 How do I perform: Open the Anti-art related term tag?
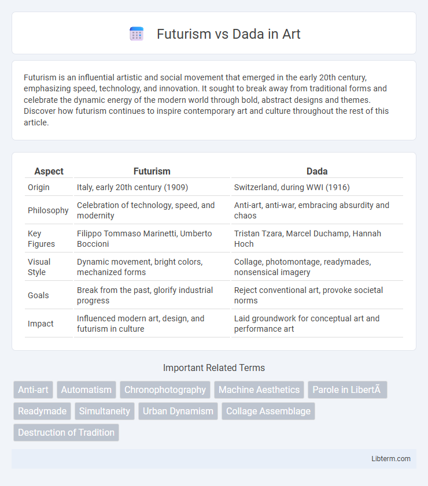click(33, 389)
